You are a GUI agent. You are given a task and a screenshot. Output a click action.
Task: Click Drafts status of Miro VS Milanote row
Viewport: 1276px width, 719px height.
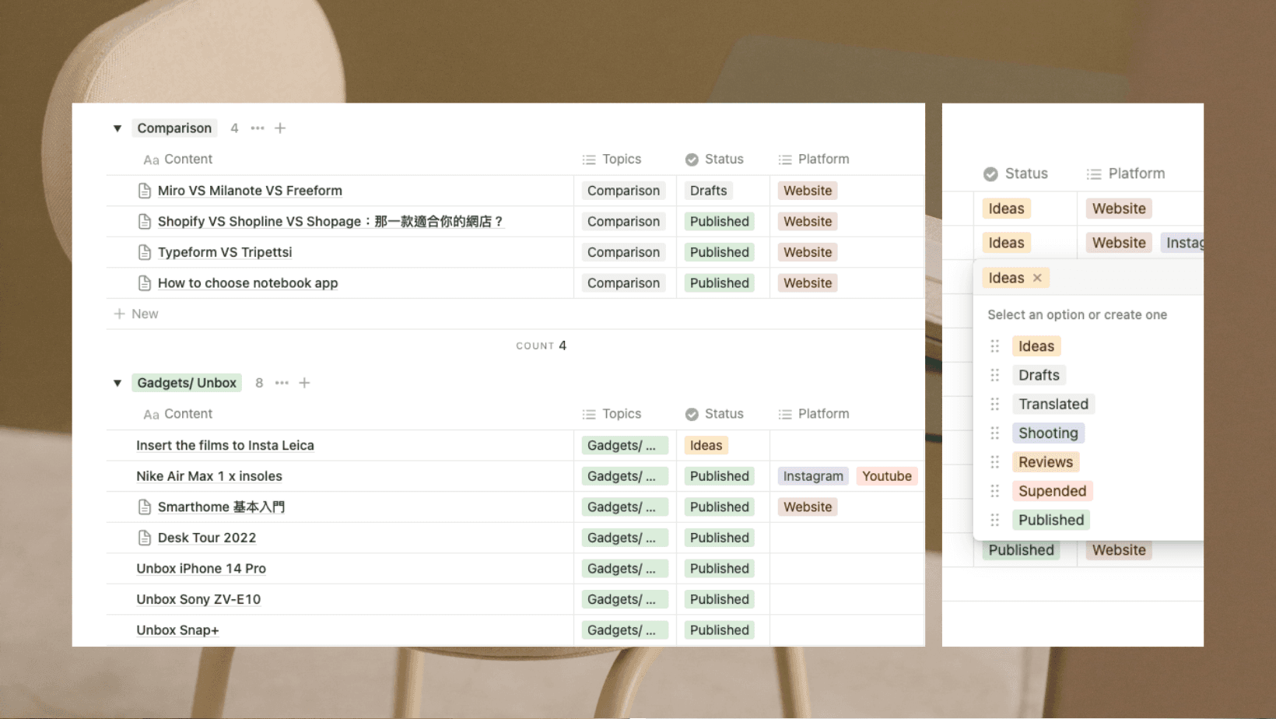tap(708, 191)
